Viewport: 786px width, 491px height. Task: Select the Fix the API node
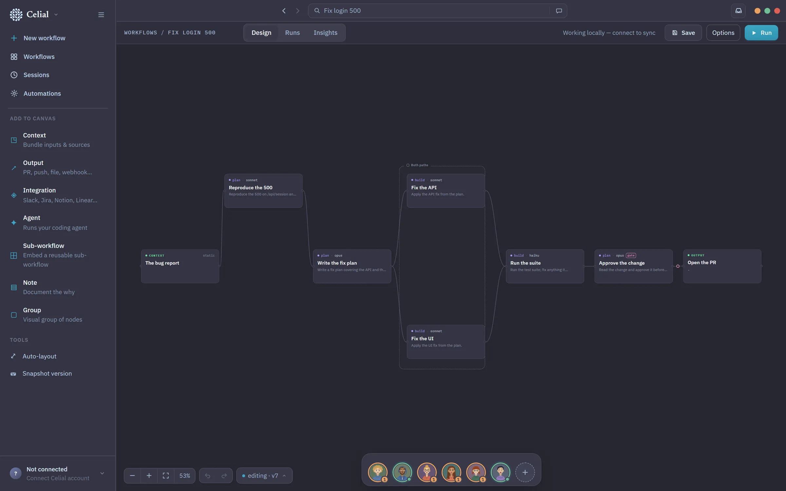pos(446,191)
